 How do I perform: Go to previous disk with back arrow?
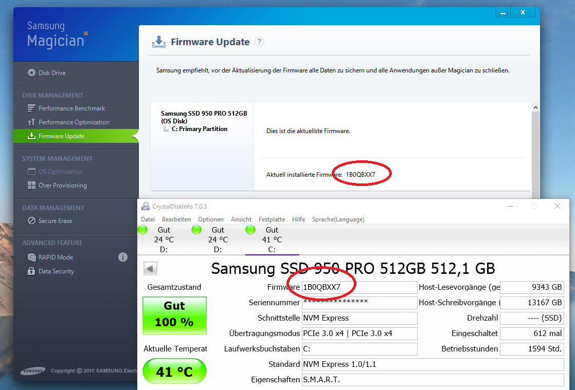(x=150, y=268)
